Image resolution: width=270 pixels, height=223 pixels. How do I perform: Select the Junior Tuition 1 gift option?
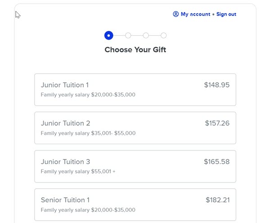pyautogui.click(x=135, y=90)
